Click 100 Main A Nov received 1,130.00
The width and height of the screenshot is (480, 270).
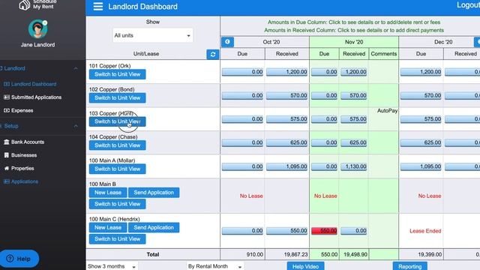[353, 166]
